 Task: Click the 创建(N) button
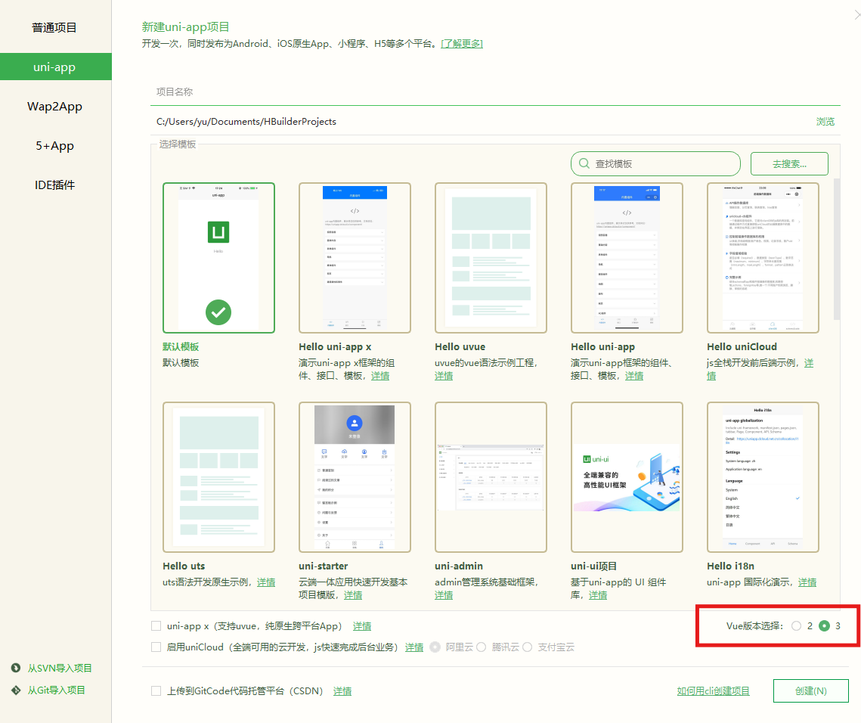(810, 691)
